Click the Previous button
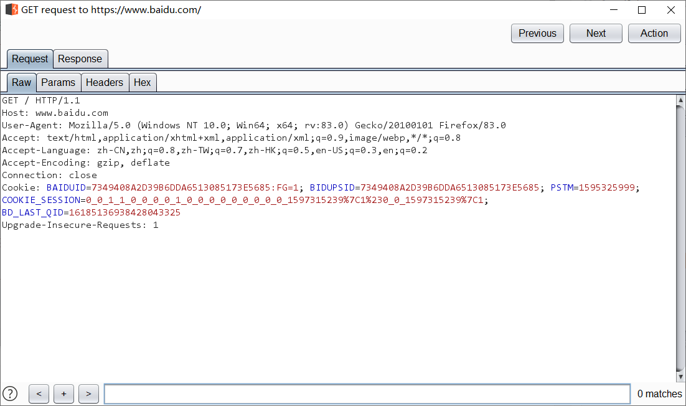 point(537,33)
